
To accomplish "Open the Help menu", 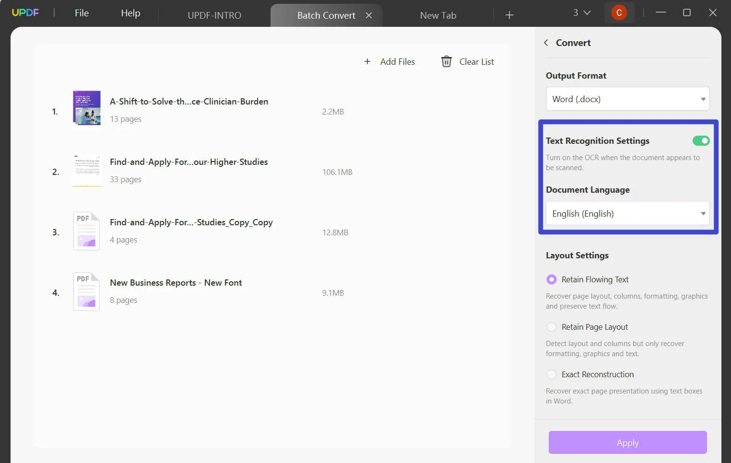I will (130, 13).
